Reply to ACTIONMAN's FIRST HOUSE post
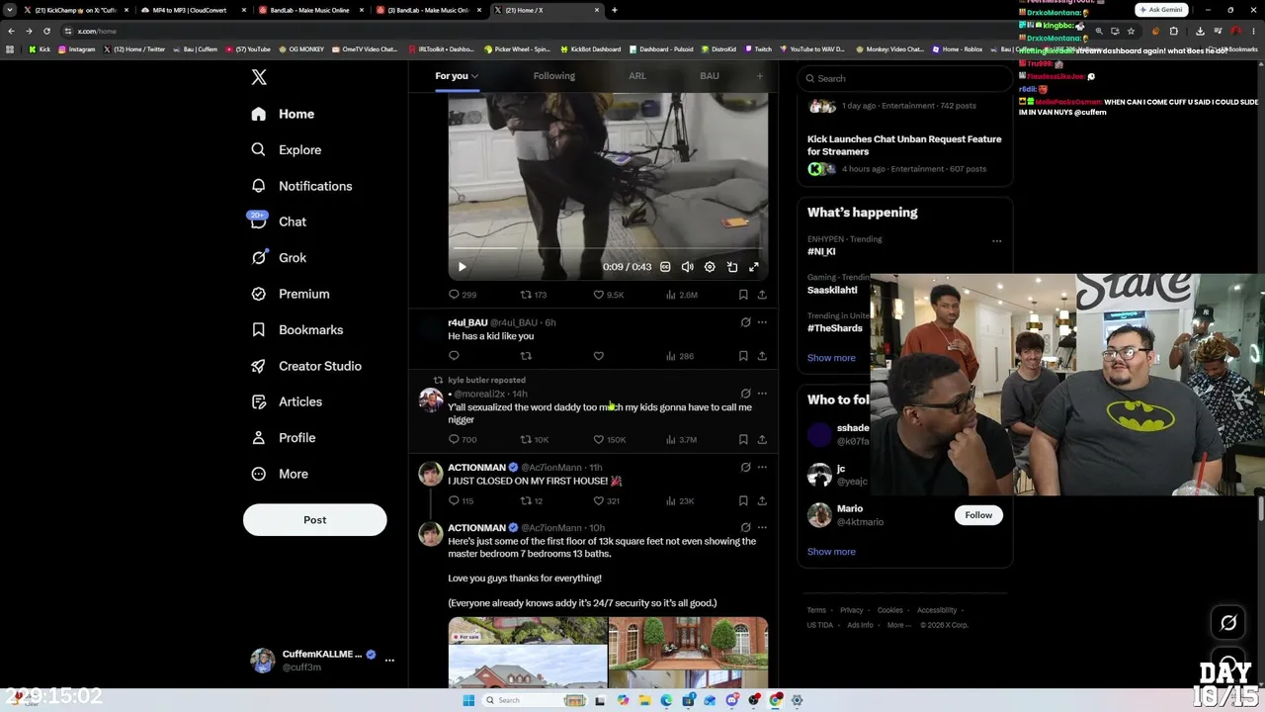The height and width of the screenshot is (712, 1265). click(x=461, y=501)
